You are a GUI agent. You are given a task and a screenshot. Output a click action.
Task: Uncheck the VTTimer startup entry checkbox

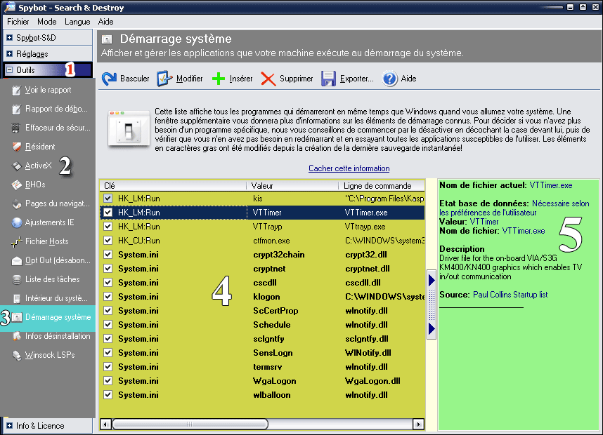[108, 212]
